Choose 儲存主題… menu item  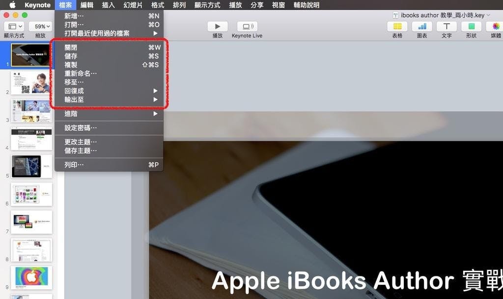pos(109,150)
